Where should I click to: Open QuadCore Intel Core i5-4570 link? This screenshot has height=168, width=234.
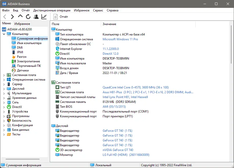[x=136, y=87]
